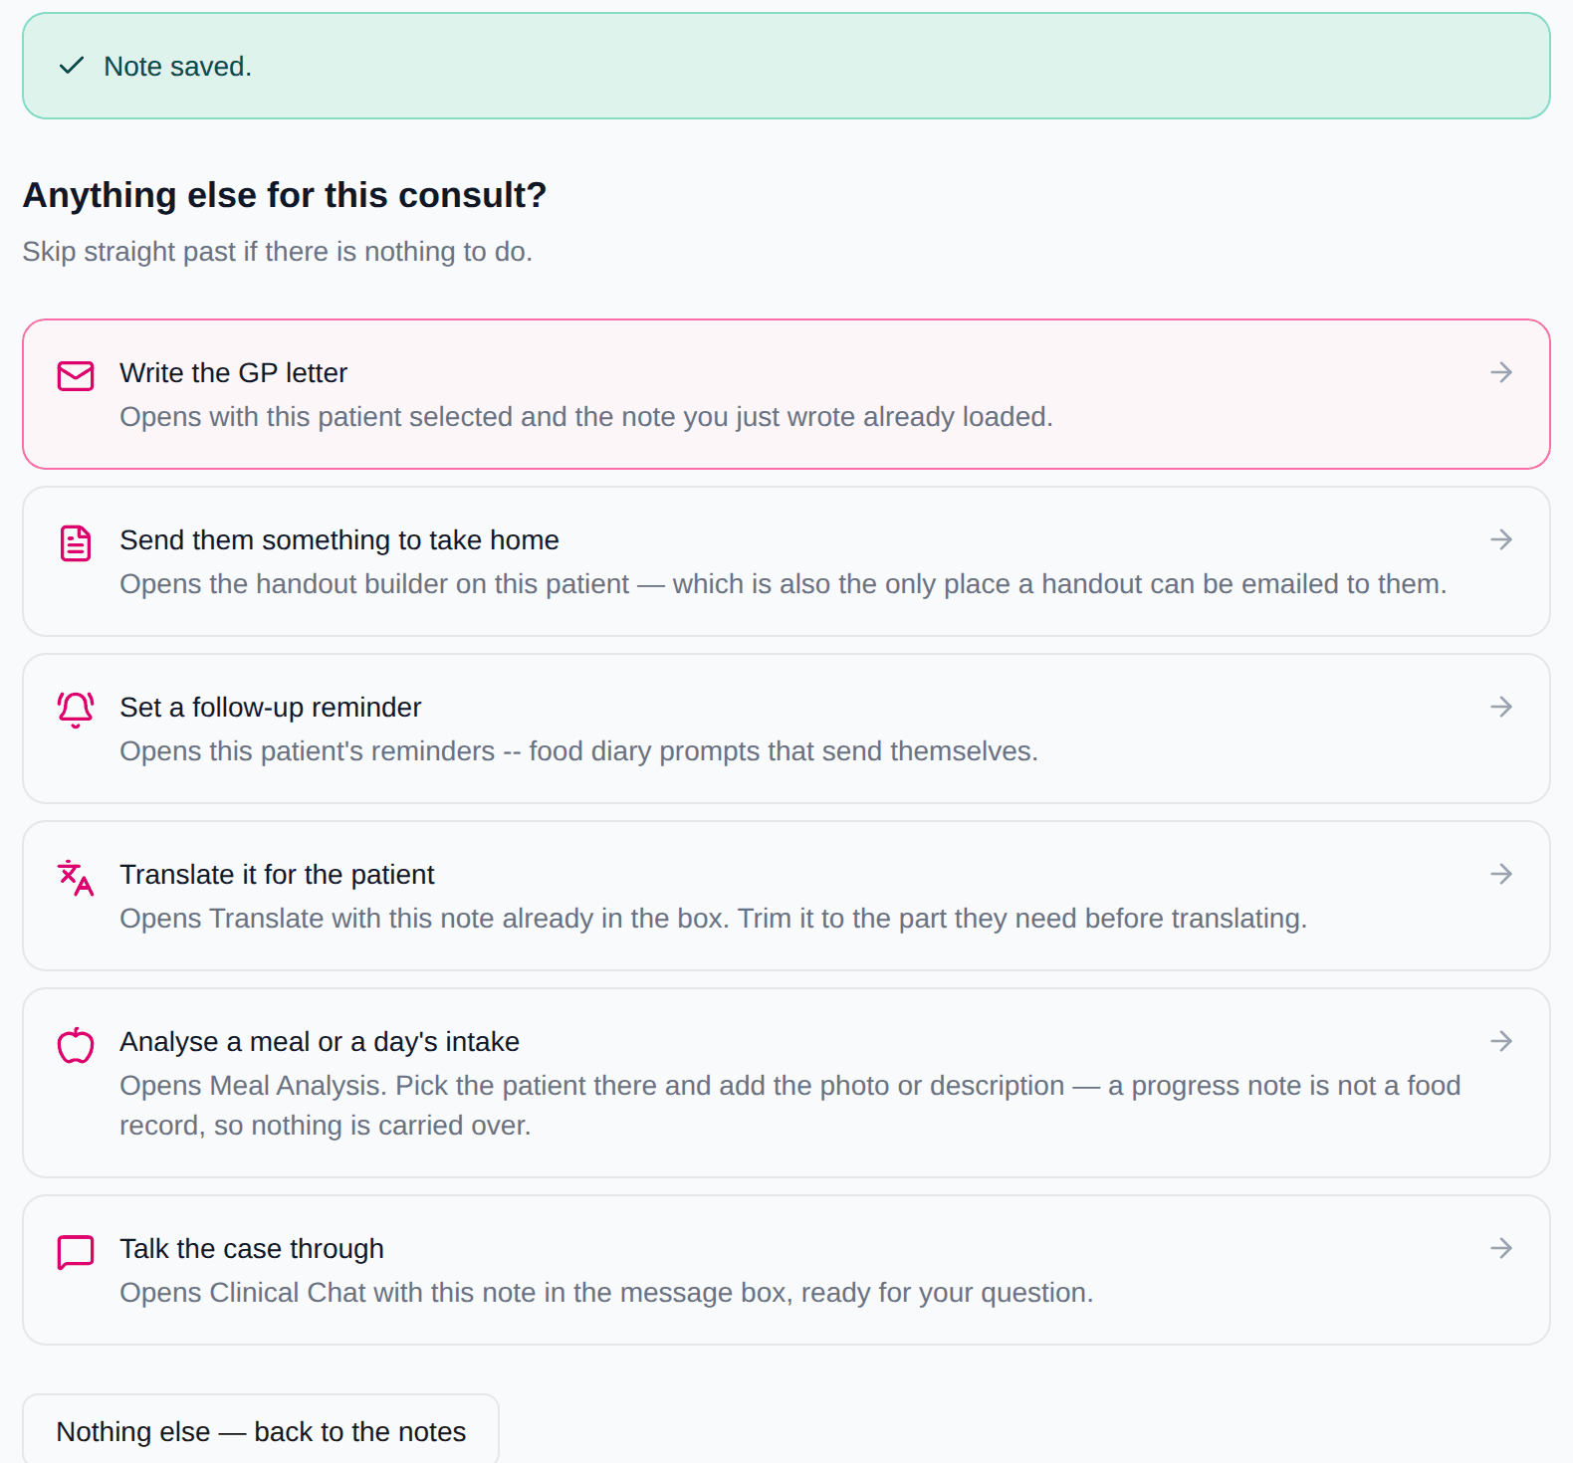Select 'Write the GP letter' title

(233, 373)
